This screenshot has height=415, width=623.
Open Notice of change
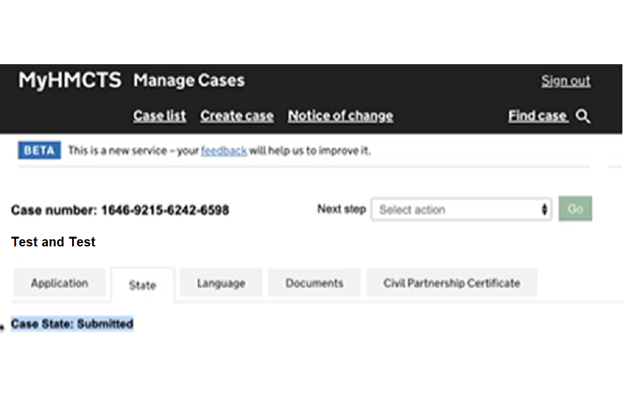click(x=340, y=116)
